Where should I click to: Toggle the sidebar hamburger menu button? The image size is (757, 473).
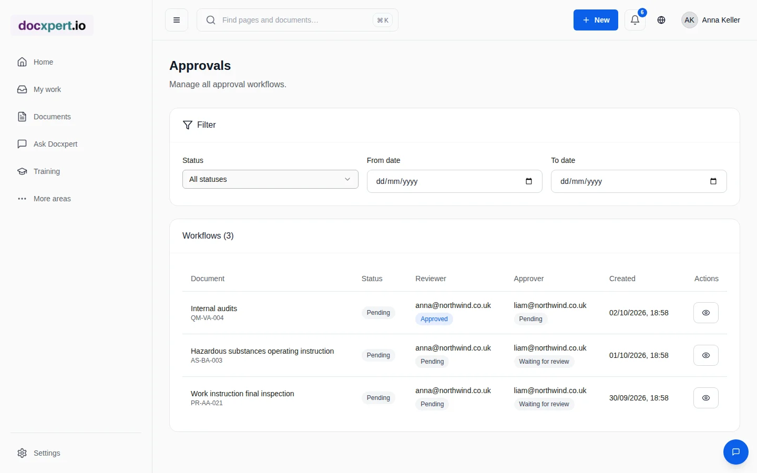(177, 20)
